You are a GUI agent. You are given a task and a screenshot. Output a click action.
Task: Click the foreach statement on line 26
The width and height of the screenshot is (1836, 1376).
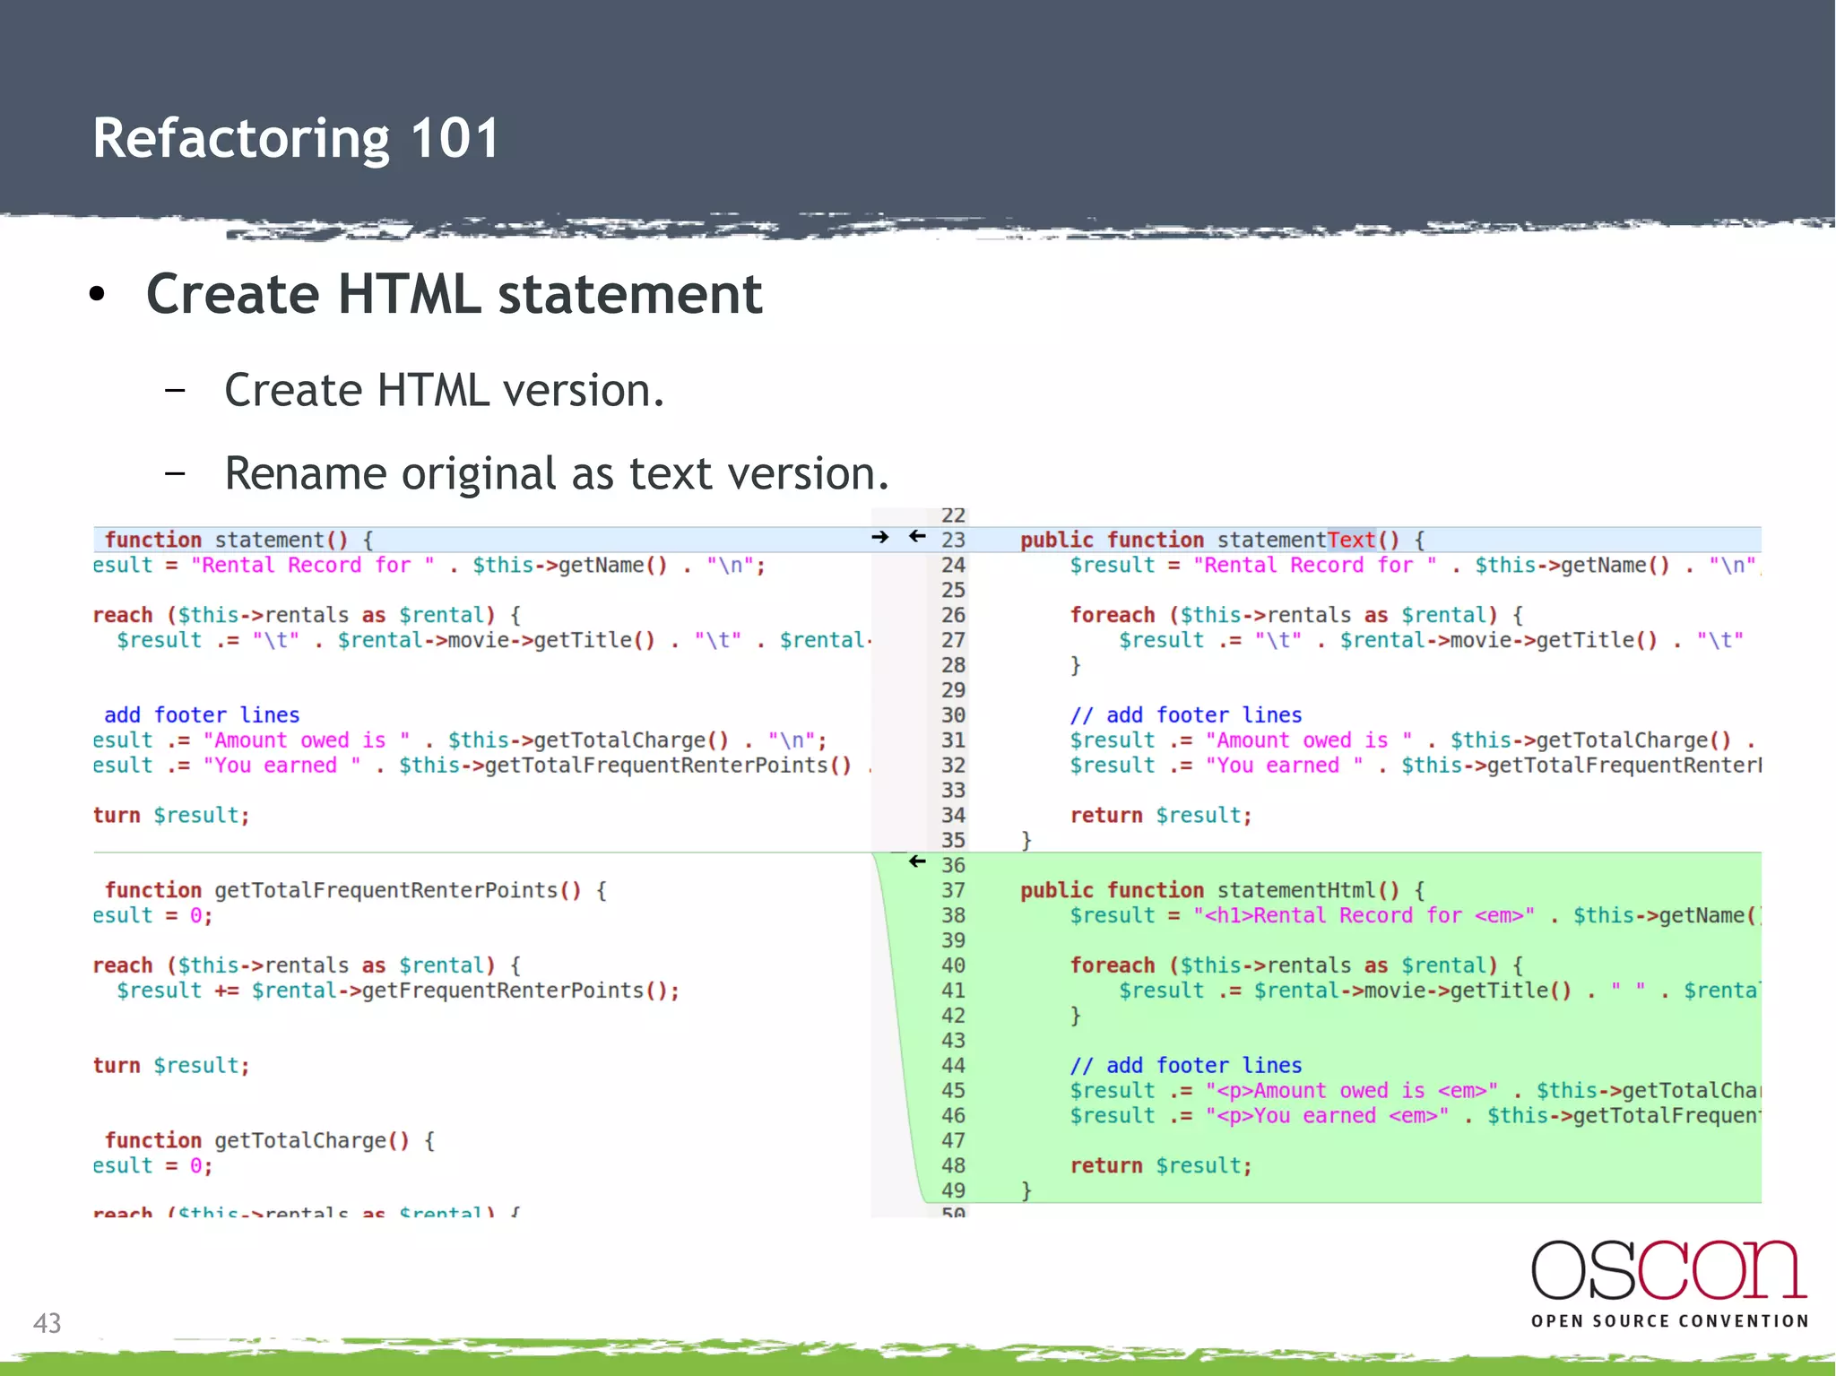(x=1296, y=615)
